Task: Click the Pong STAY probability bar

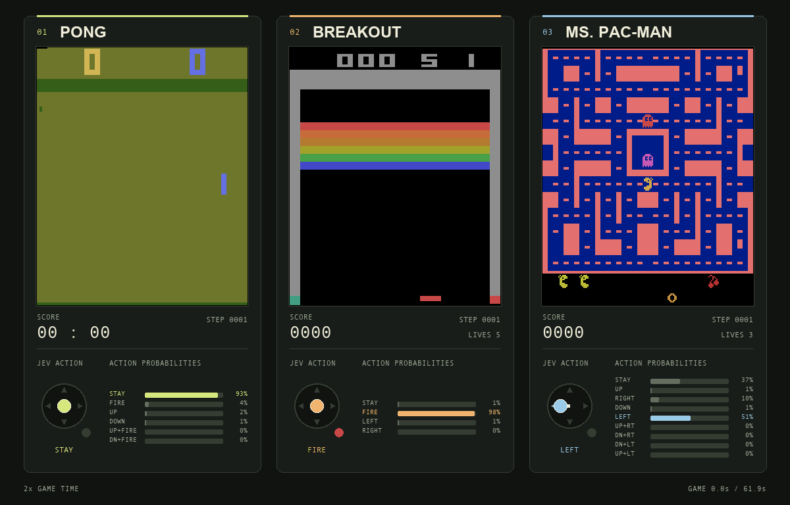Action: 184,395
